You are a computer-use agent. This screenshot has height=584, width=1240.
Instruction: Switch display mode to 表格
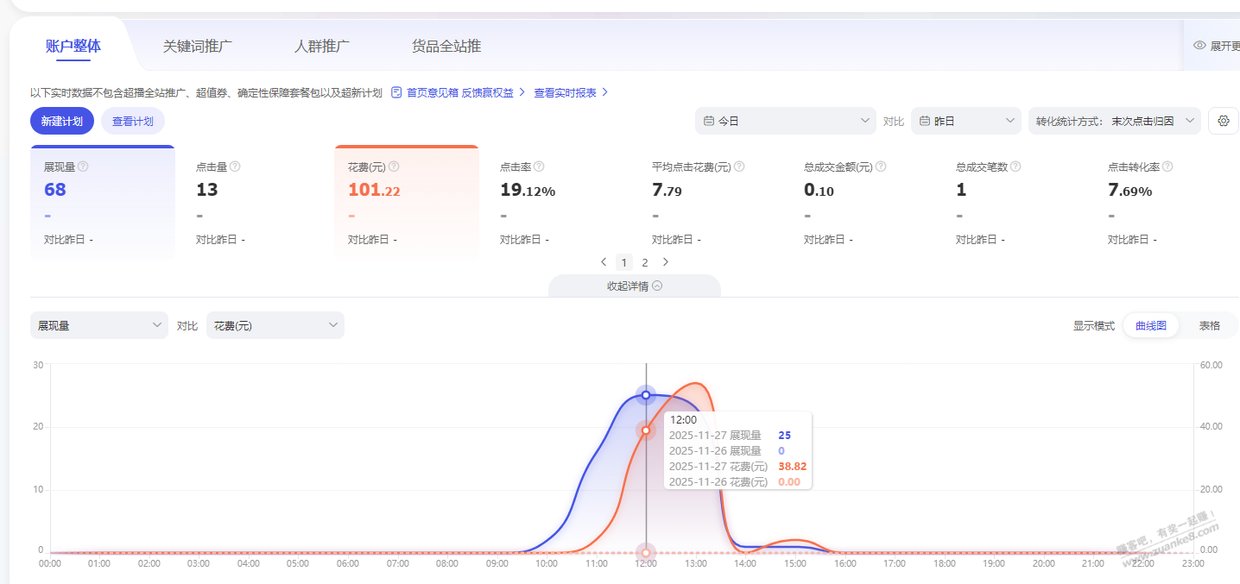click(x=1209, y=326)
